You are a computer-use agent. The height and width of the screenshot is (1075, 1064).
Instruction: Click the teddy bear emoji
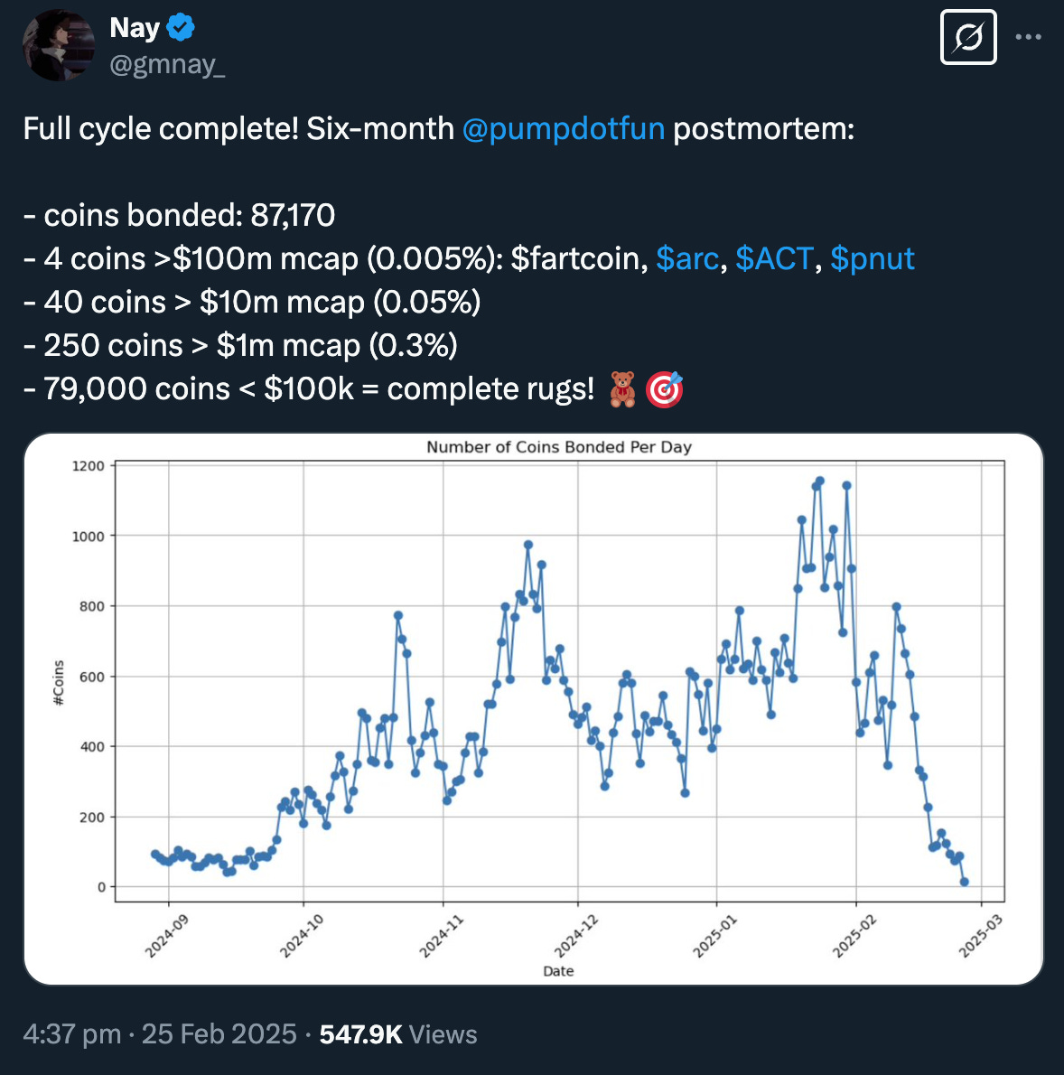[622, 389]
